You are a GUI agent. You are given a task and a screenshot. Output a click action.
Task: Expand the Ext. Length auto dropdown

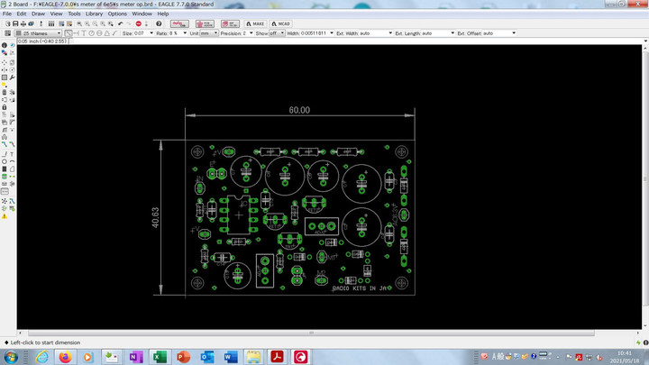[438, 33]
